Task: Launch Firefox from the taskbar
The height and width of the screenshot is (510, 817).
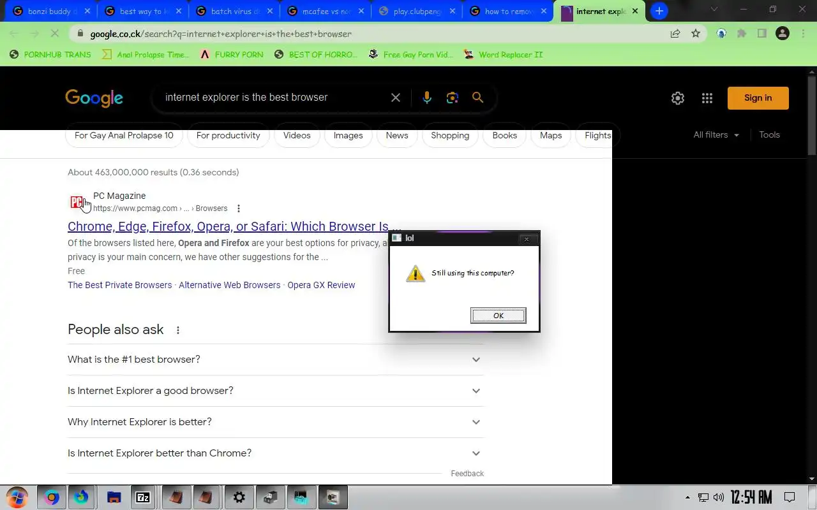Action: point(81,497)
